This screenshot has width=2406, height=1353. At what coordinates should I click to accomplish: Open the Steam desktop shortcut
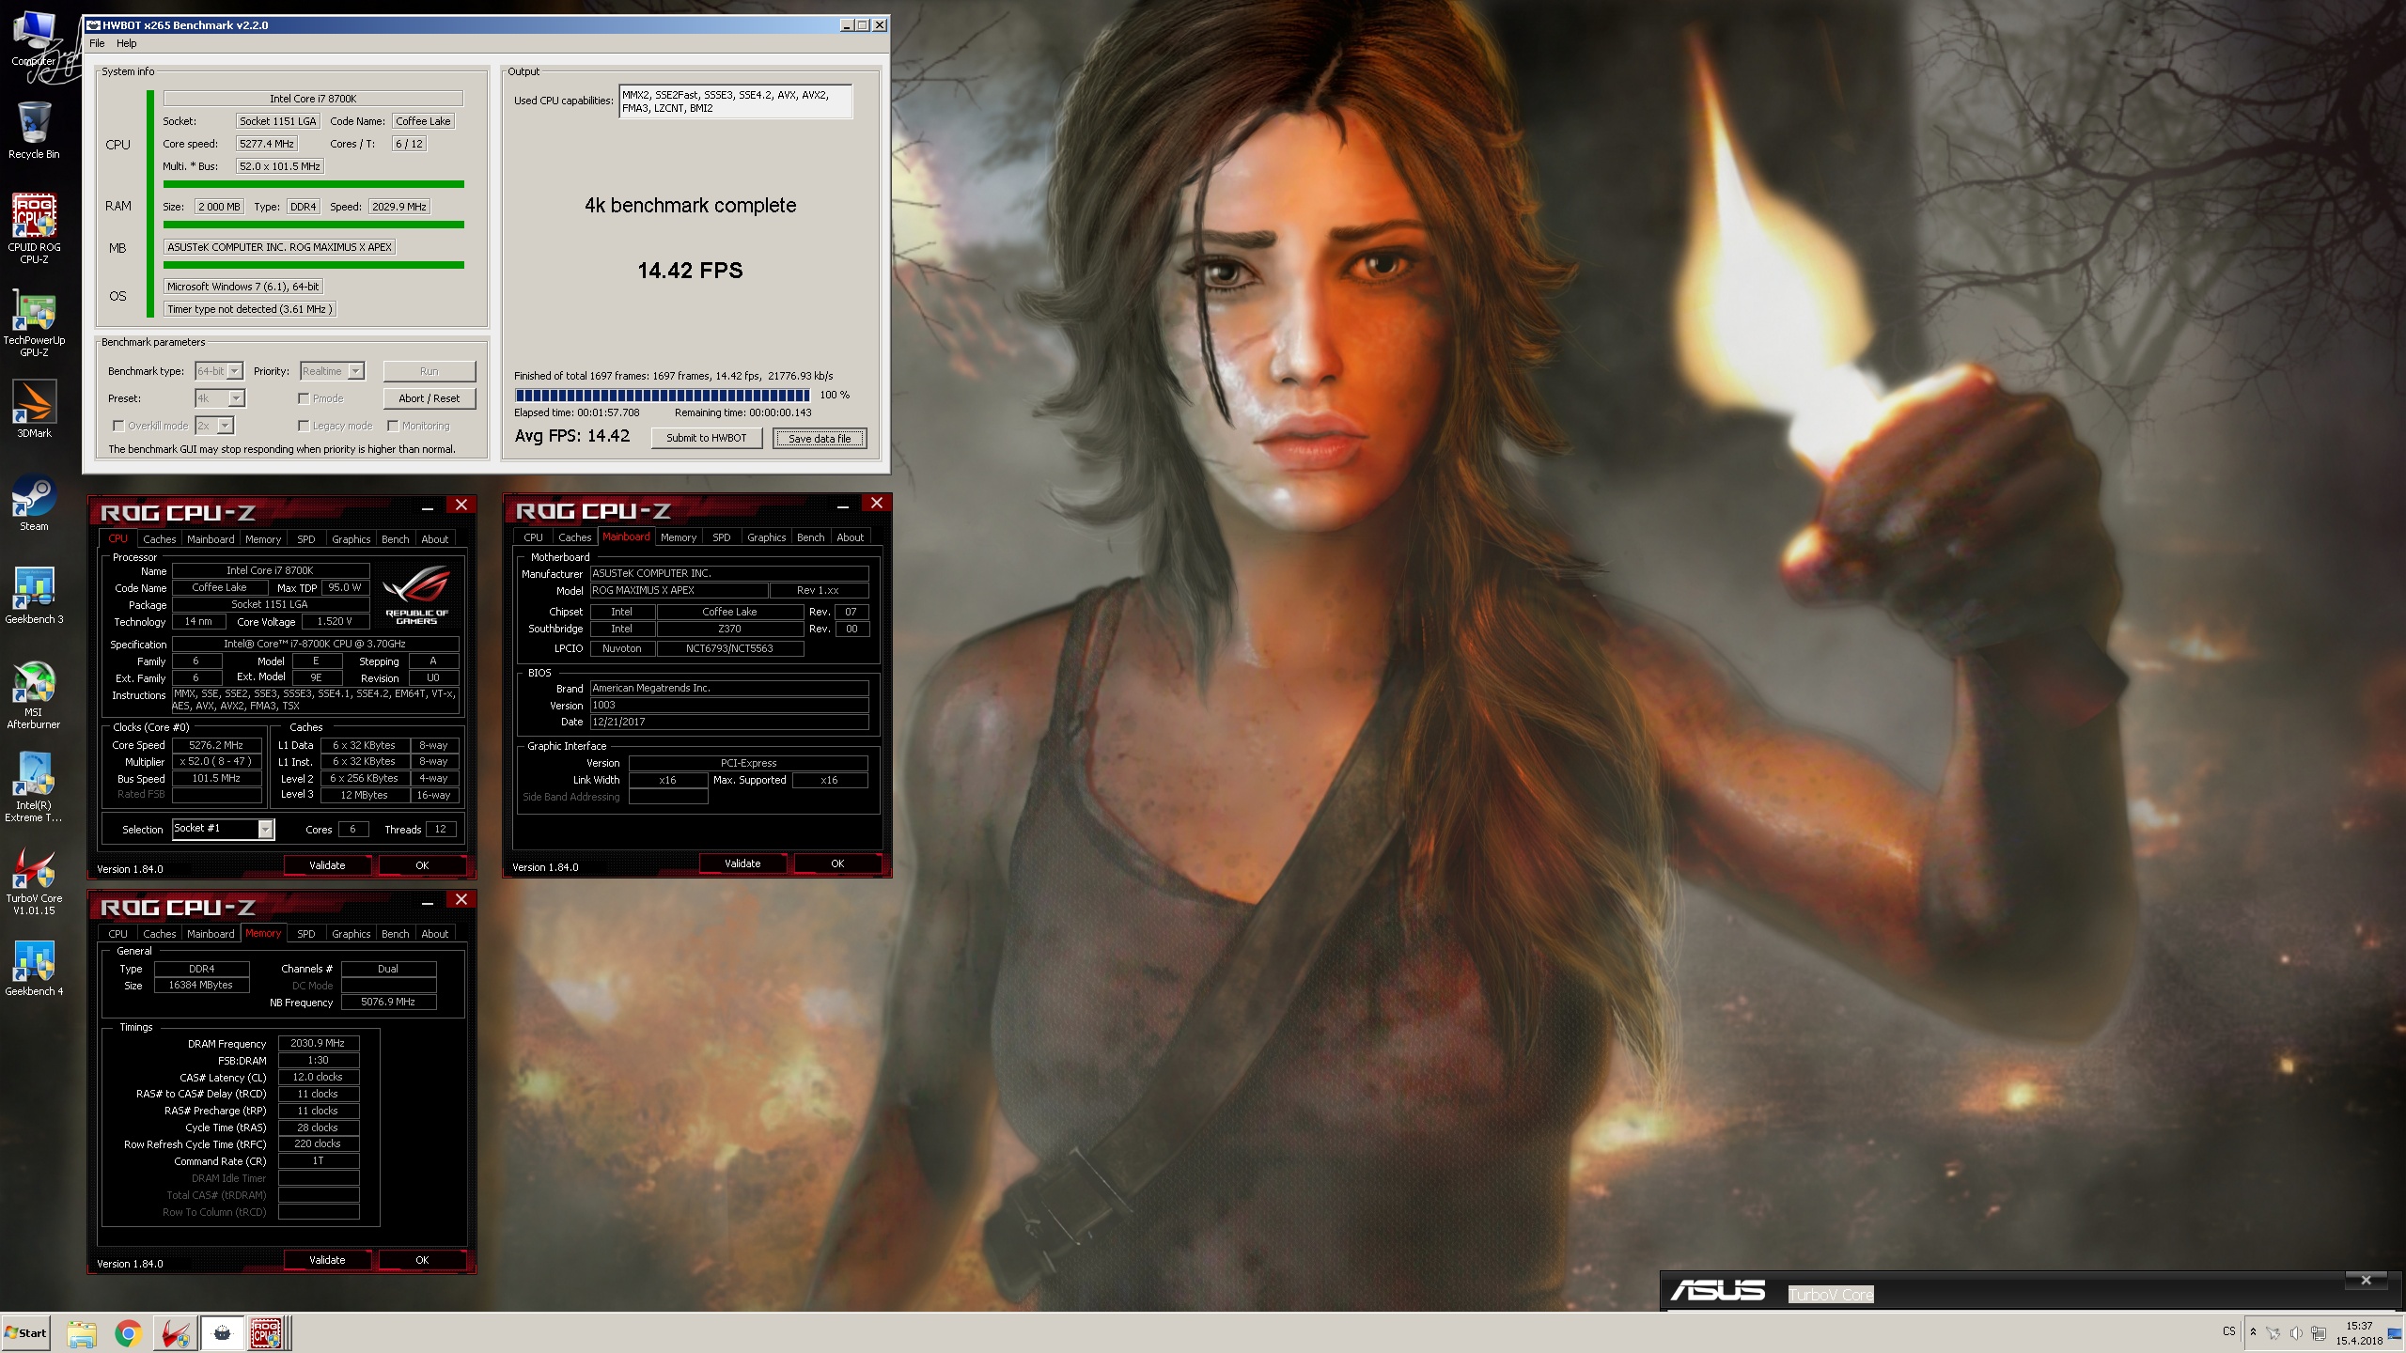pyautogui.click(x=34, y=503)
